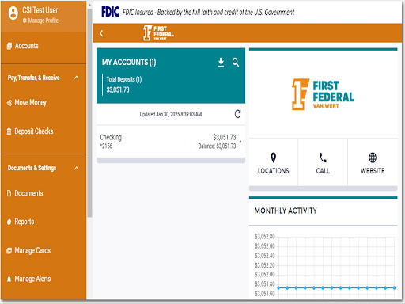Image resolution: width=405 pixels, height=304 pixels.
Task: Click the Updated Jan 30, 2025 timestamp
Action: coord(171,114)
